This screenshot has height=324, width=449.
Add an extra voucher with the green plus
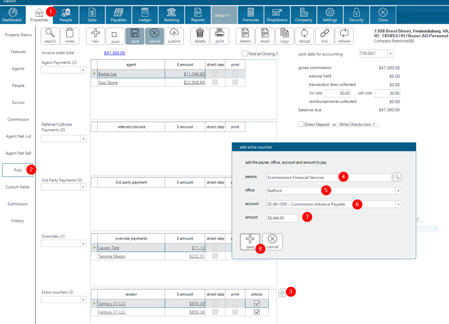coord(282,293)
